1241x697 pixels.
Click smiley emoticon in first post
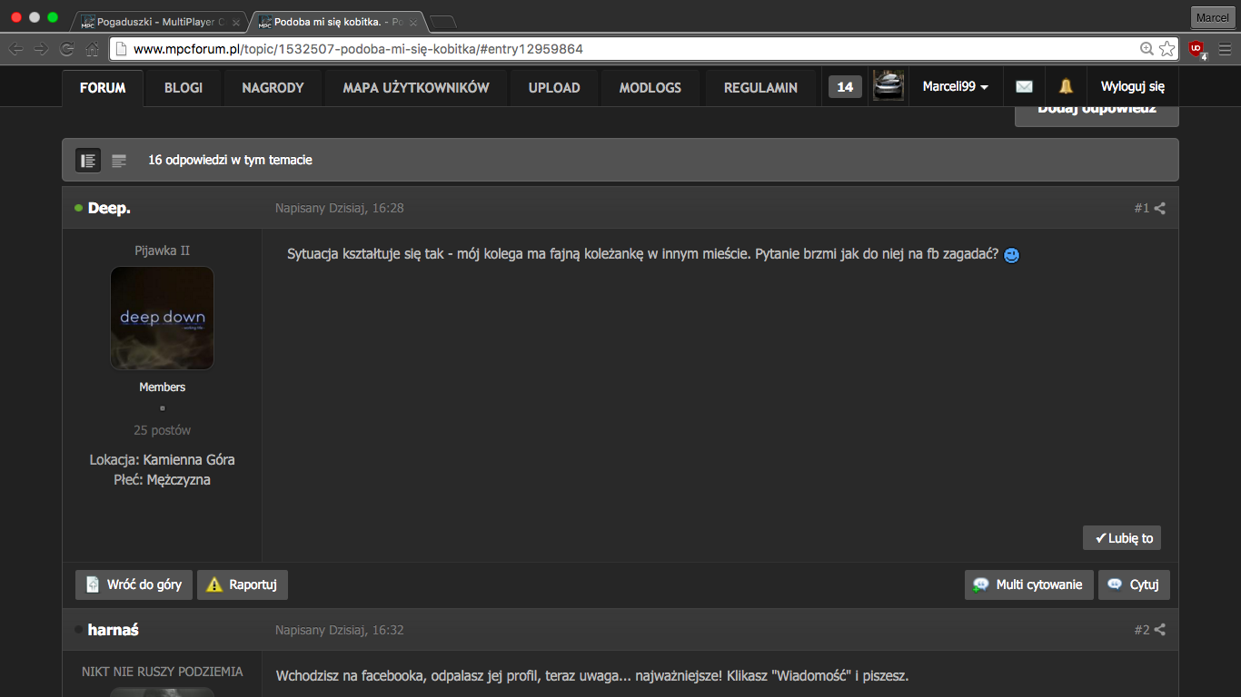[1011, 256]
